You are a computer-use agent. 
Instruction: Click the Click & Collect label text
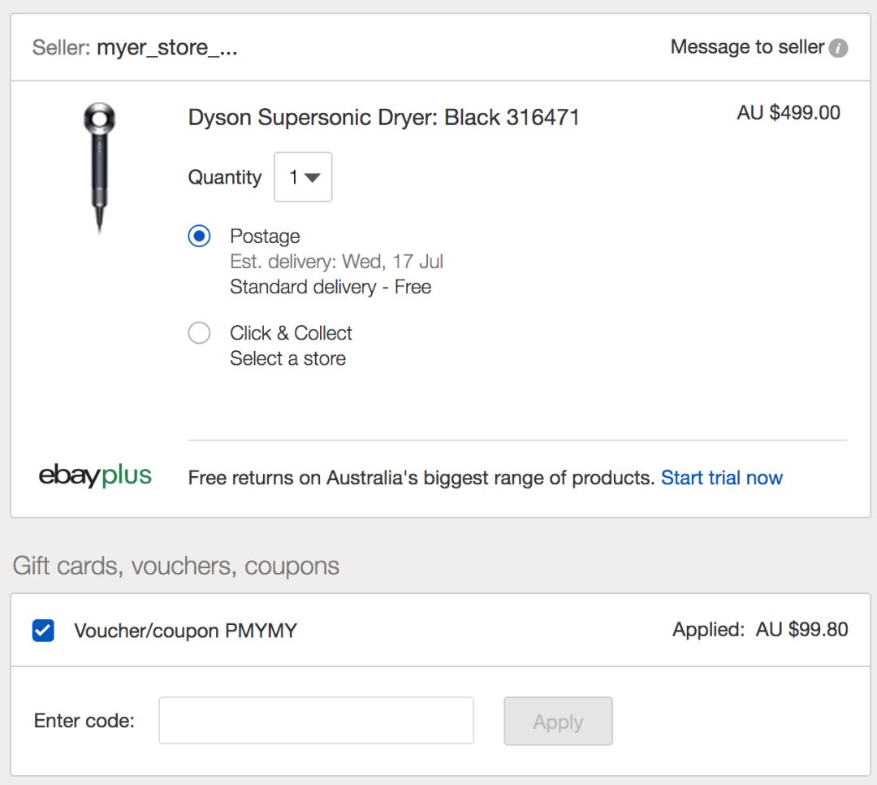(291, 333)
